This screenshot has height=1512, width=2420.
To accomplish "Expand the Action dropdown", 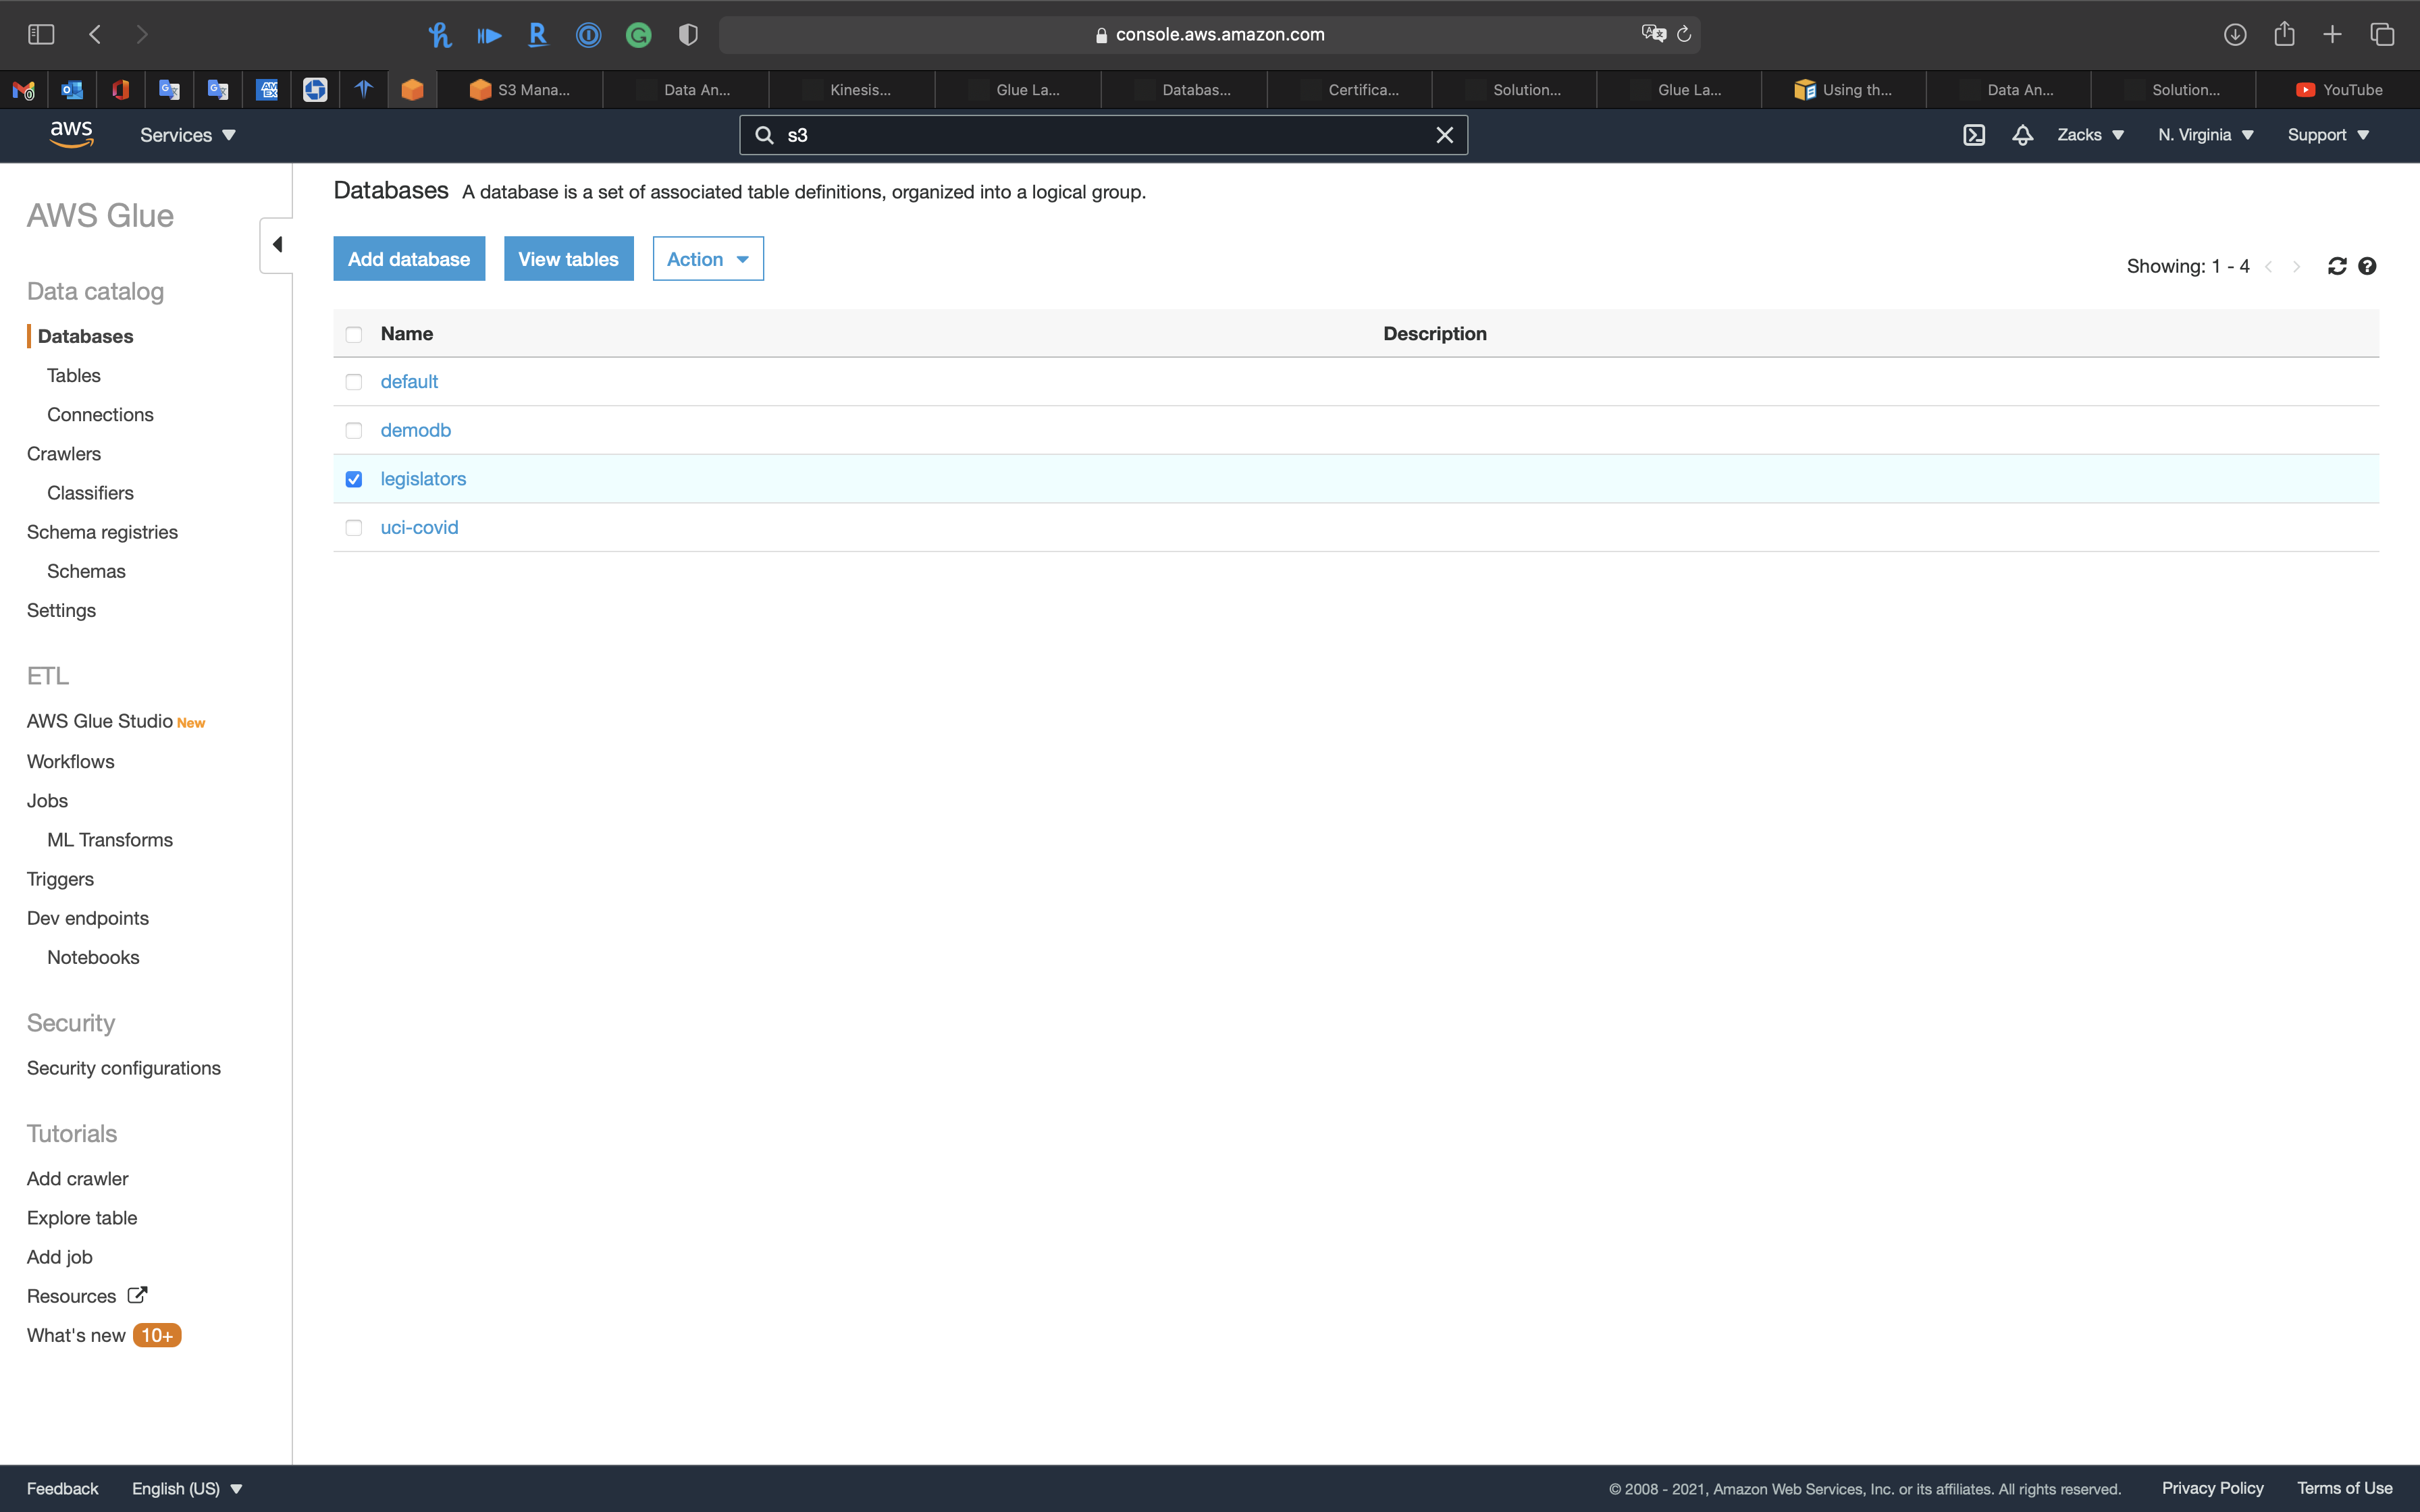I will (x=708, y=259).
